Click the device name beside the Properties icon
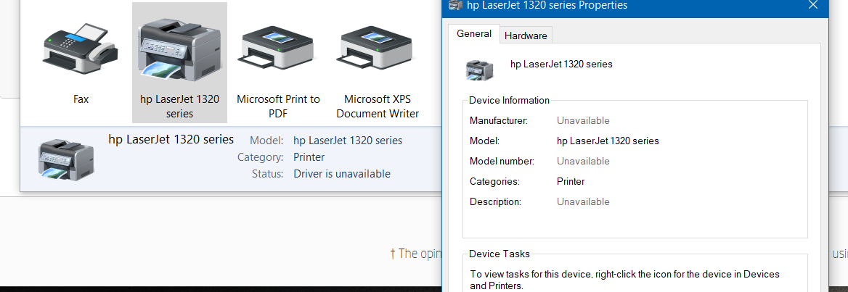 pos(561,64)
